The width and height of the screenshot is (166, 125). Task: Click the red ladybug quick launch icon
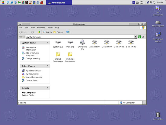(42, 2)
